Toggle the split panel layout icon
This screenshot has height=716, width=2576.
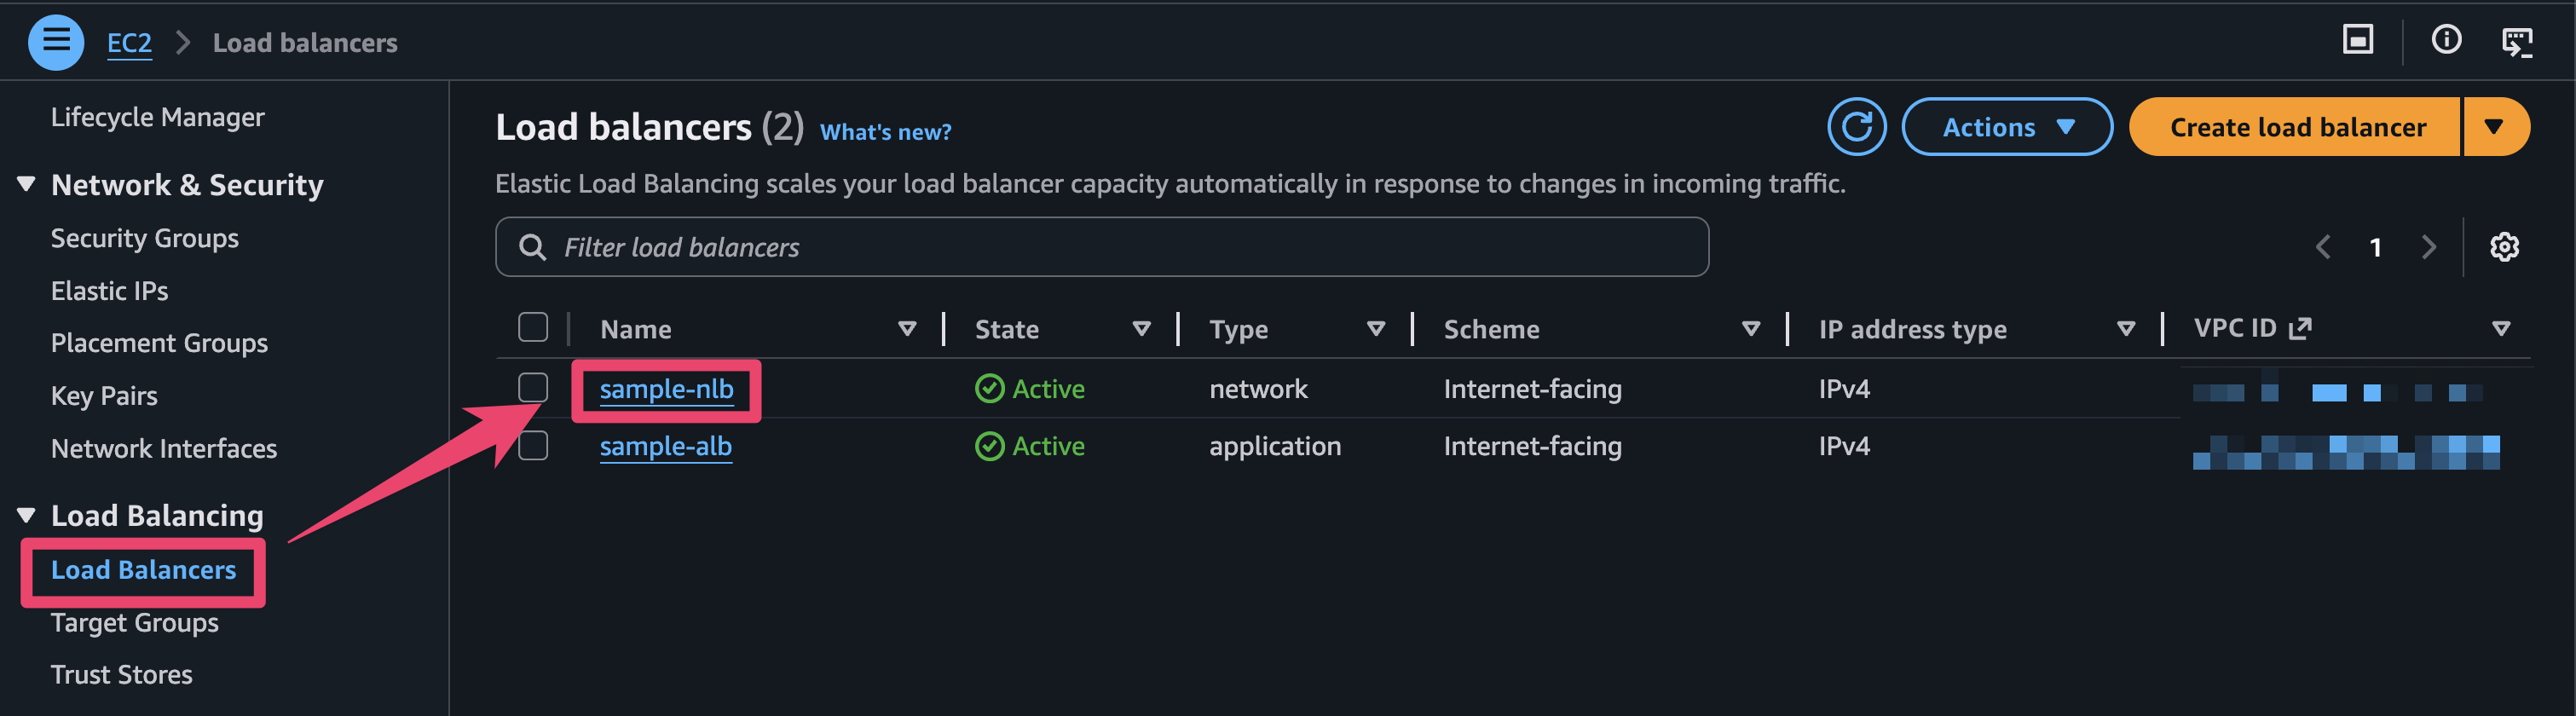tap(2357, 40)
